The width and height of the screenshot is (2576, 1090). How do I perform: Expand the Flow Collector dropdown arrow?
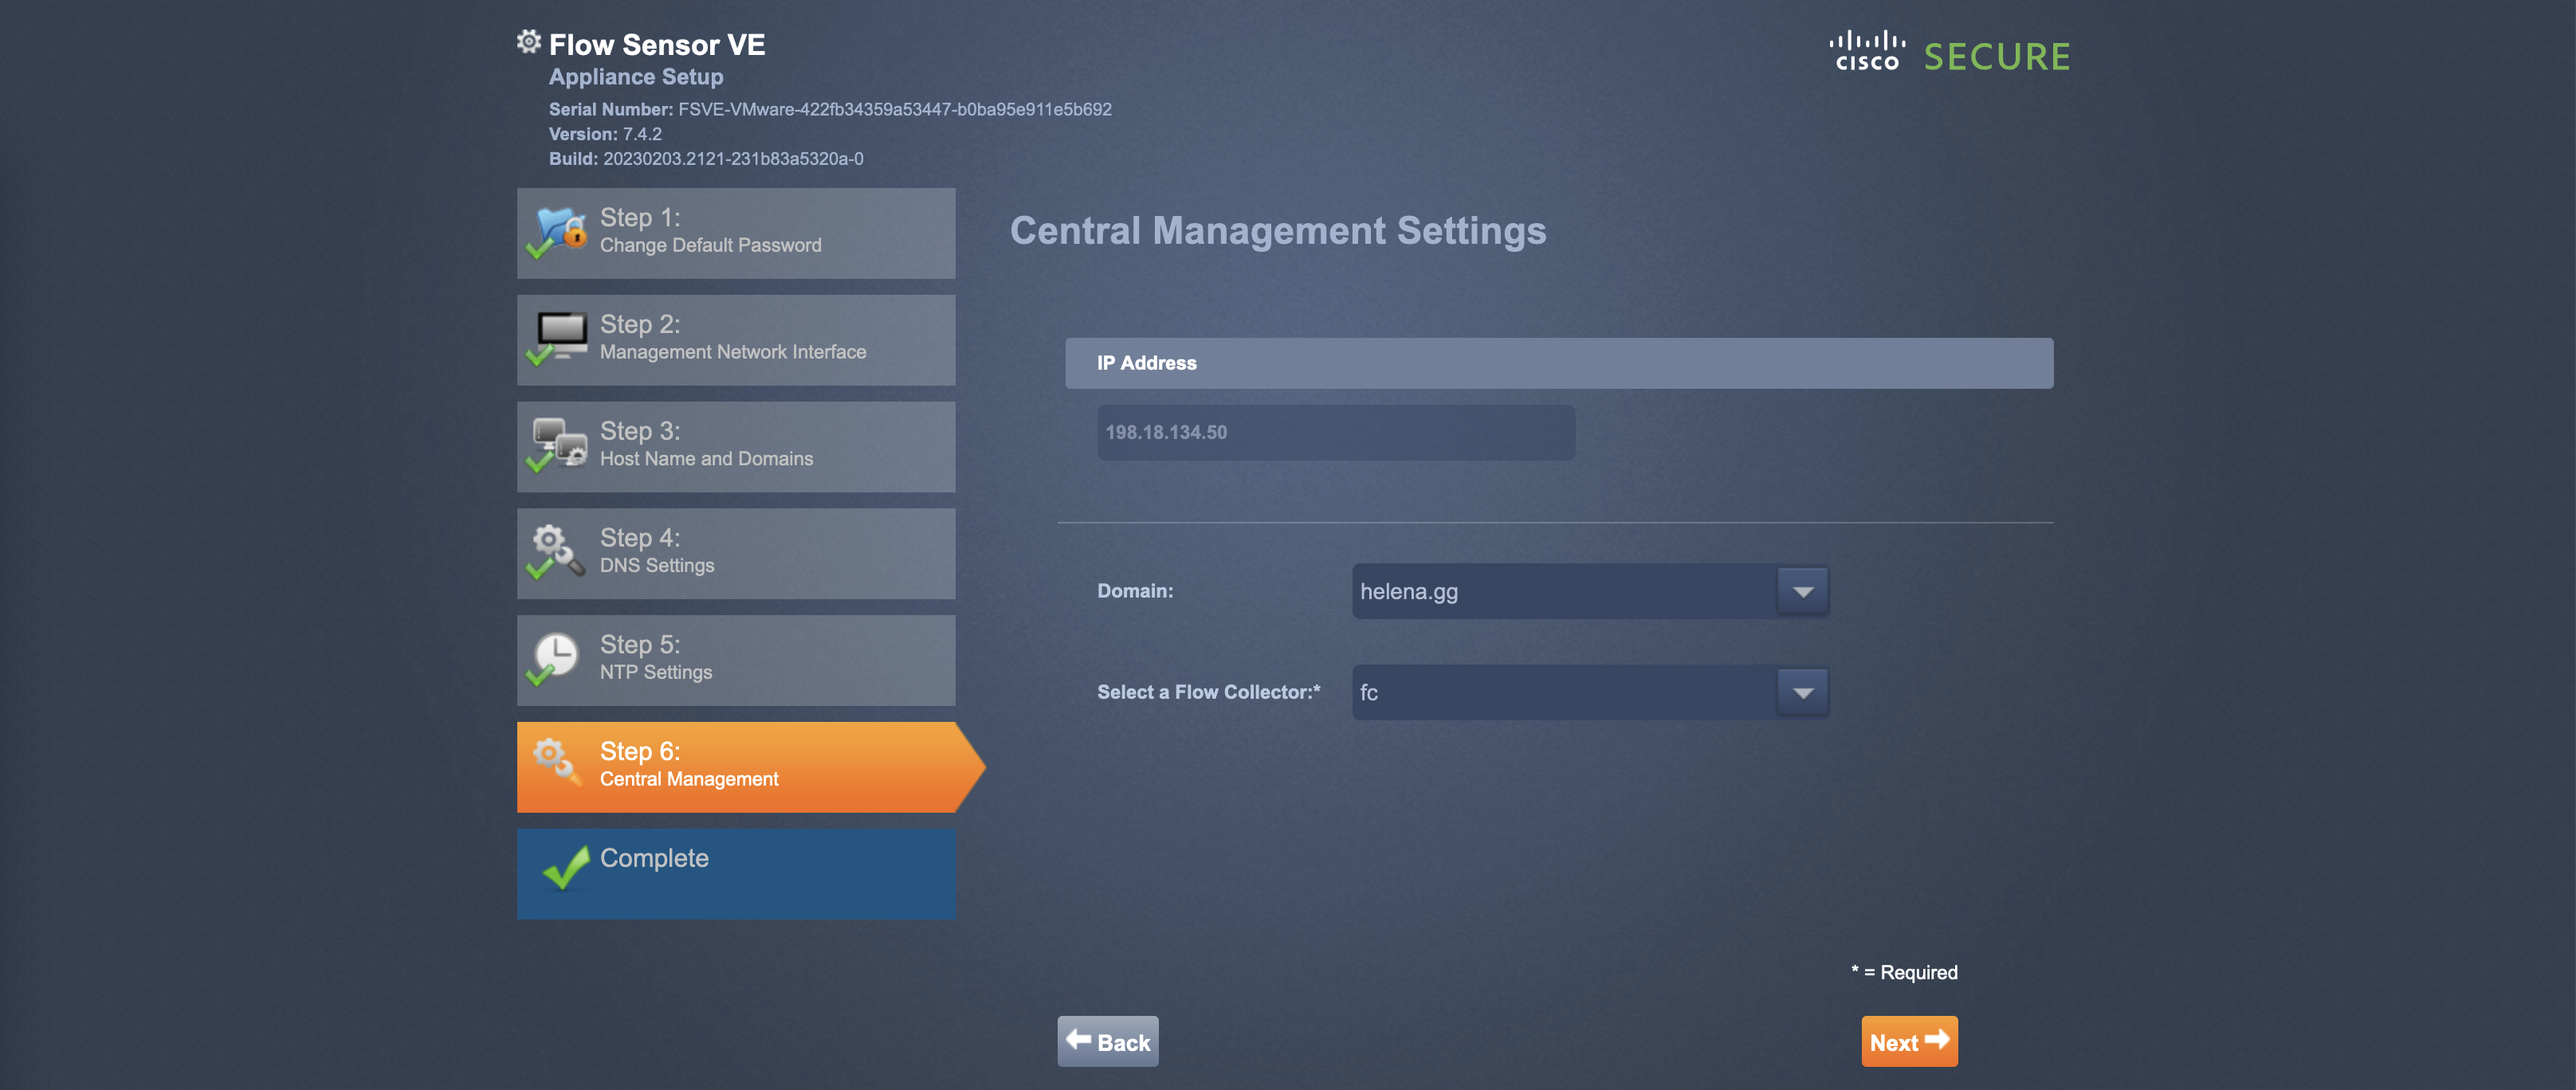coord(1802,692)
